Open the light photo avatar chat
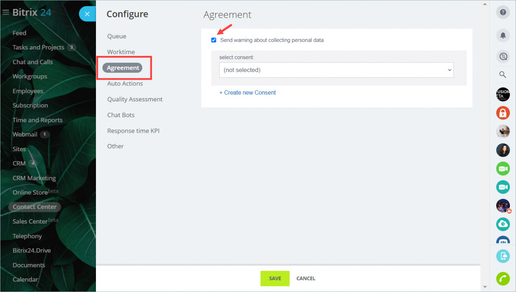Viewport: 516px width, 292px height. tap(503, 132)
